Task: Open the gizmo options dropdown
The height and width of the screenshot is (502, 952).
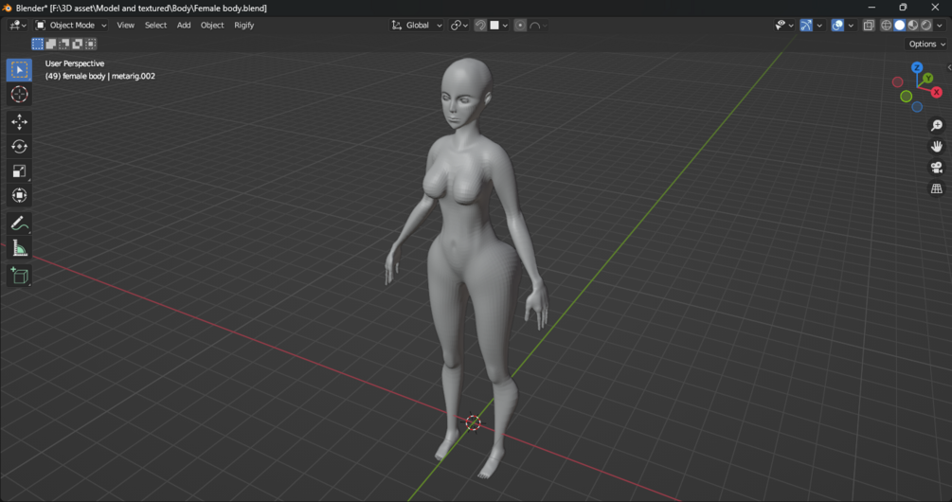Action: pyautogui.click(x=819, y=25)
